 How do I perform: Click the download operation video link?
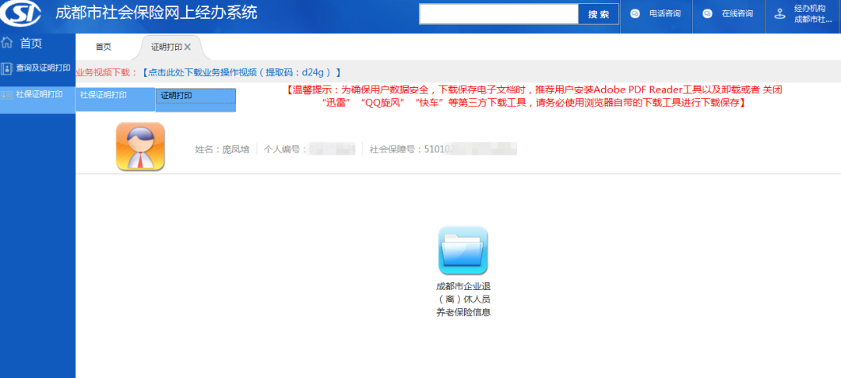(x=241, y=72)
